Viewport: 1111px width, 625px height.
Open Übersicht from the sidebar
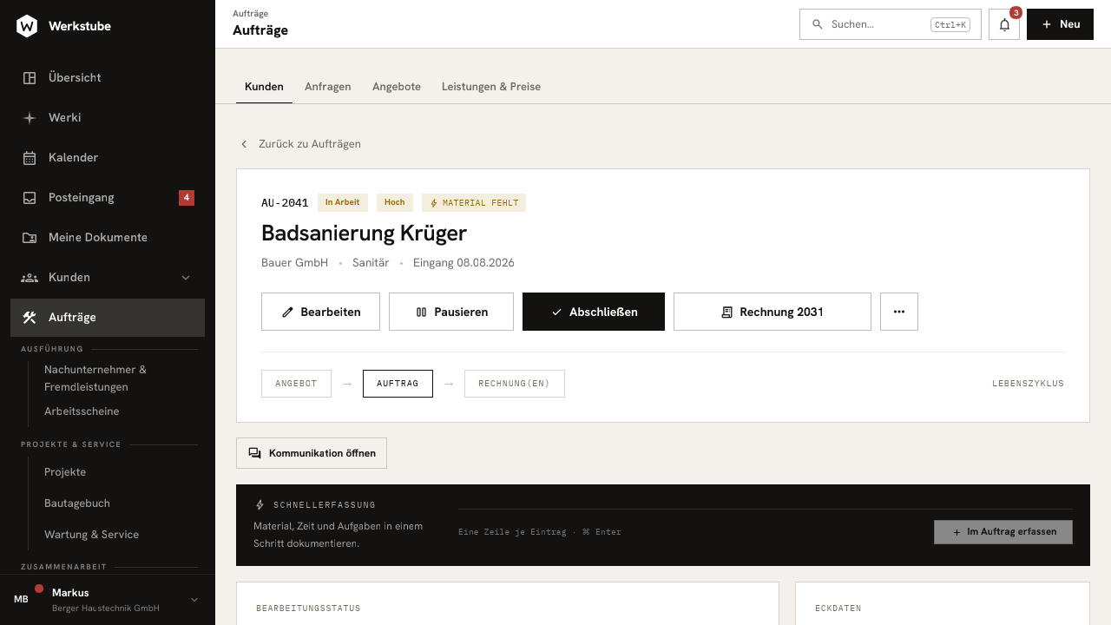108,78
